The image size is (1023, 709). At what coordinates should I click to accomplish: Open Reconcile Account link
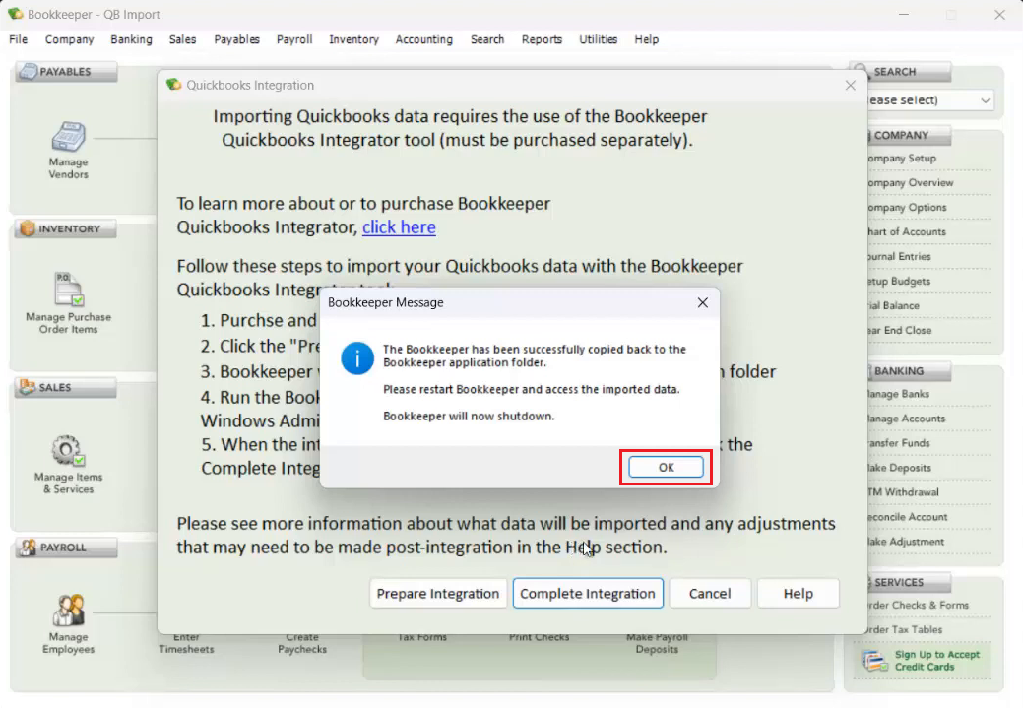(x=908, y=517)
